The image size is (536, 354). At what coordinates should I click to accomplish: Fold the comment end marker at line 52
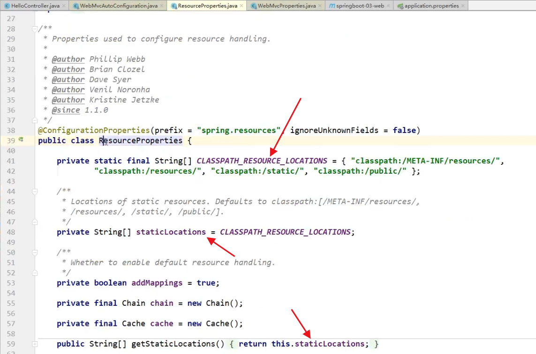(x=35, y=273)
